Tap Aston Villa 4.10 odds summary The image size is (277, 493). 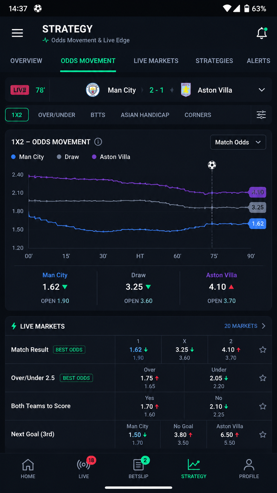(222, 288)
